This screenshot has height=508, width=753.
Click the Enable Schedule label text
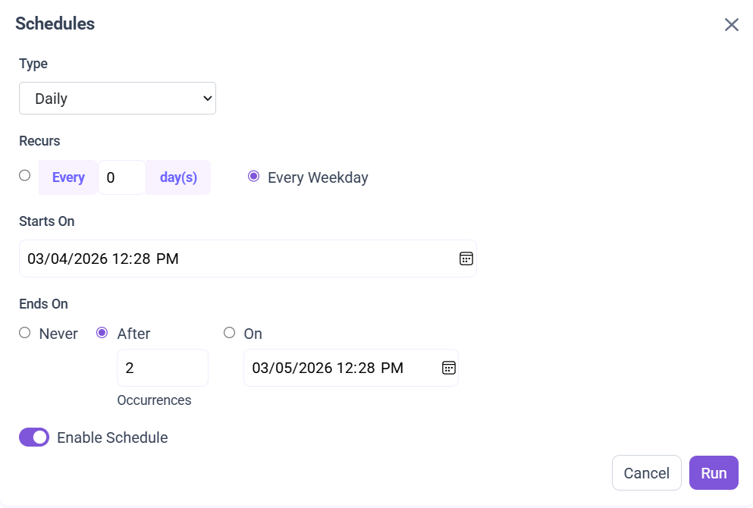pyautogui.click(x=112, y=437)
